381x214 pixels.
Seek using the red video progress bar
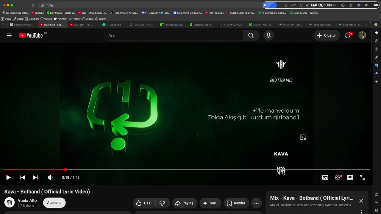[186, 170]
